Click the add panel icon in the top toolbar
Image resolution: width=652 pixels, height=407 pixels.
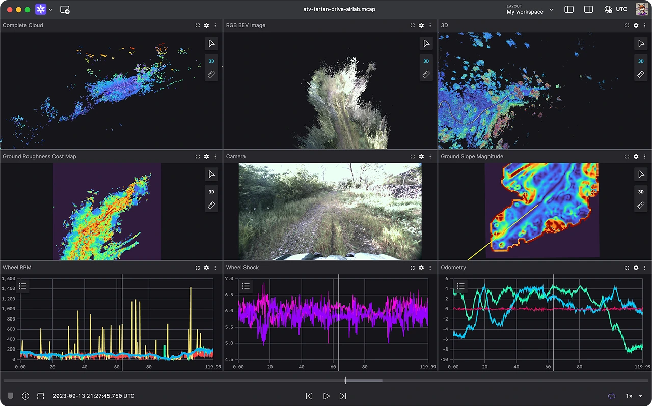pyautogui.click(x=65, y=9)
